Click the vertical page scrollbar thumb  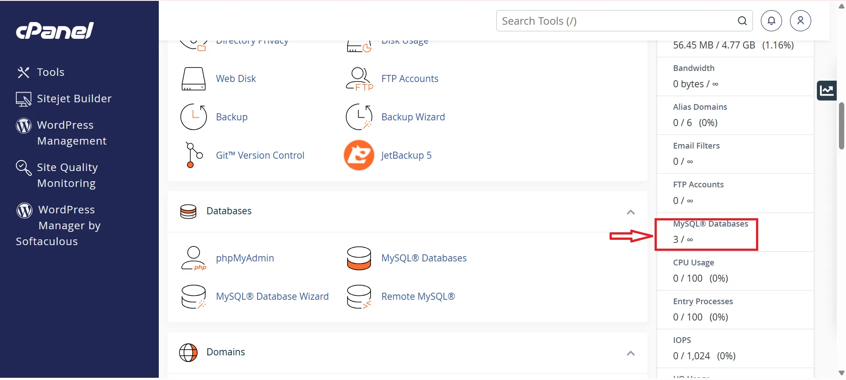pos(841,126)
